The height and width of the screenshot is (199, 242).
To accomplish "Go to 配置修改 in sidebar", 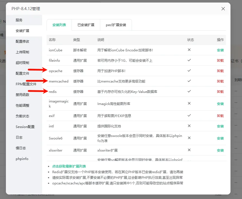I will pyautogui.click(x=22, y=42).
